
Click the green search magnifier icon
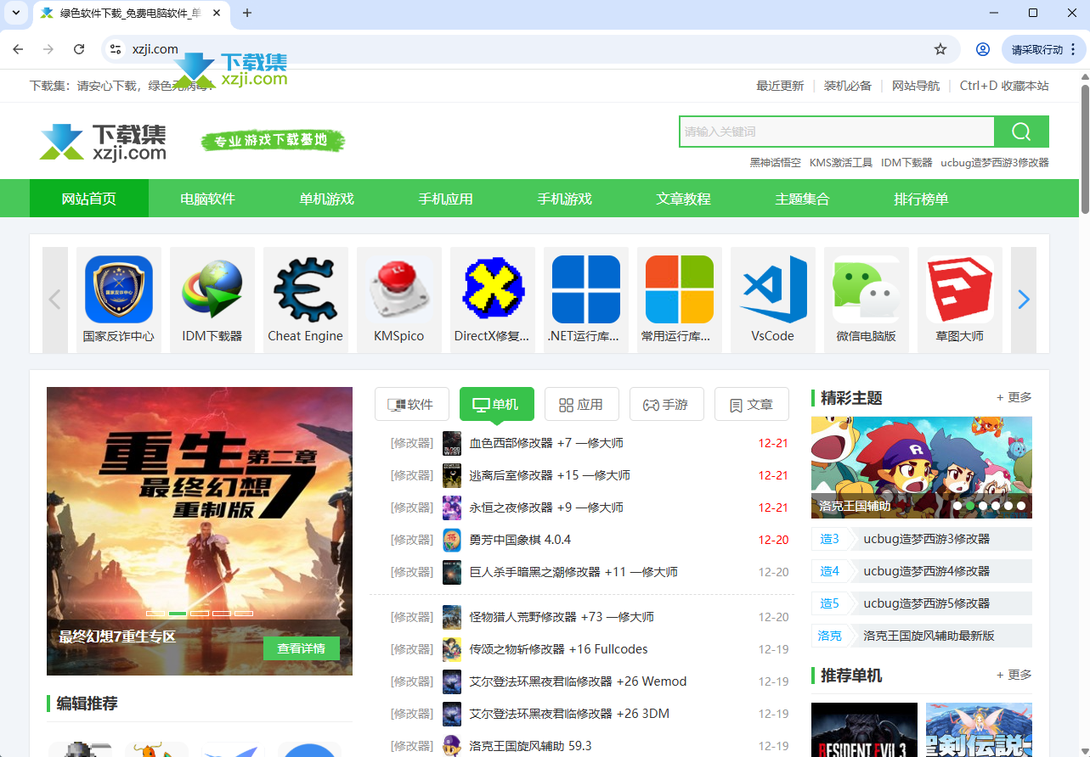pos(1020,132)
